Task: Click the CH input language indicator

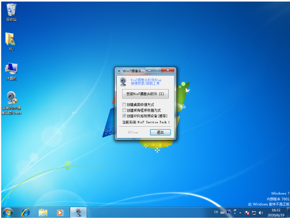Action: pos(216,212)
